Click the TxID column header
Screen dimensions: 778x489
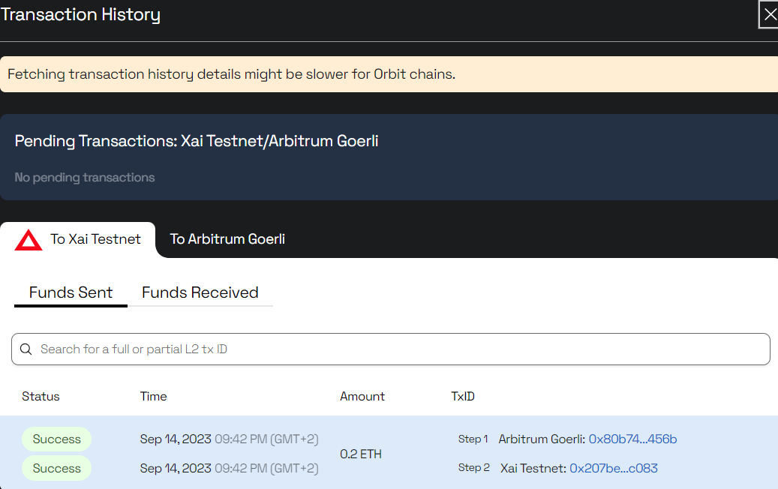[463, 396]
